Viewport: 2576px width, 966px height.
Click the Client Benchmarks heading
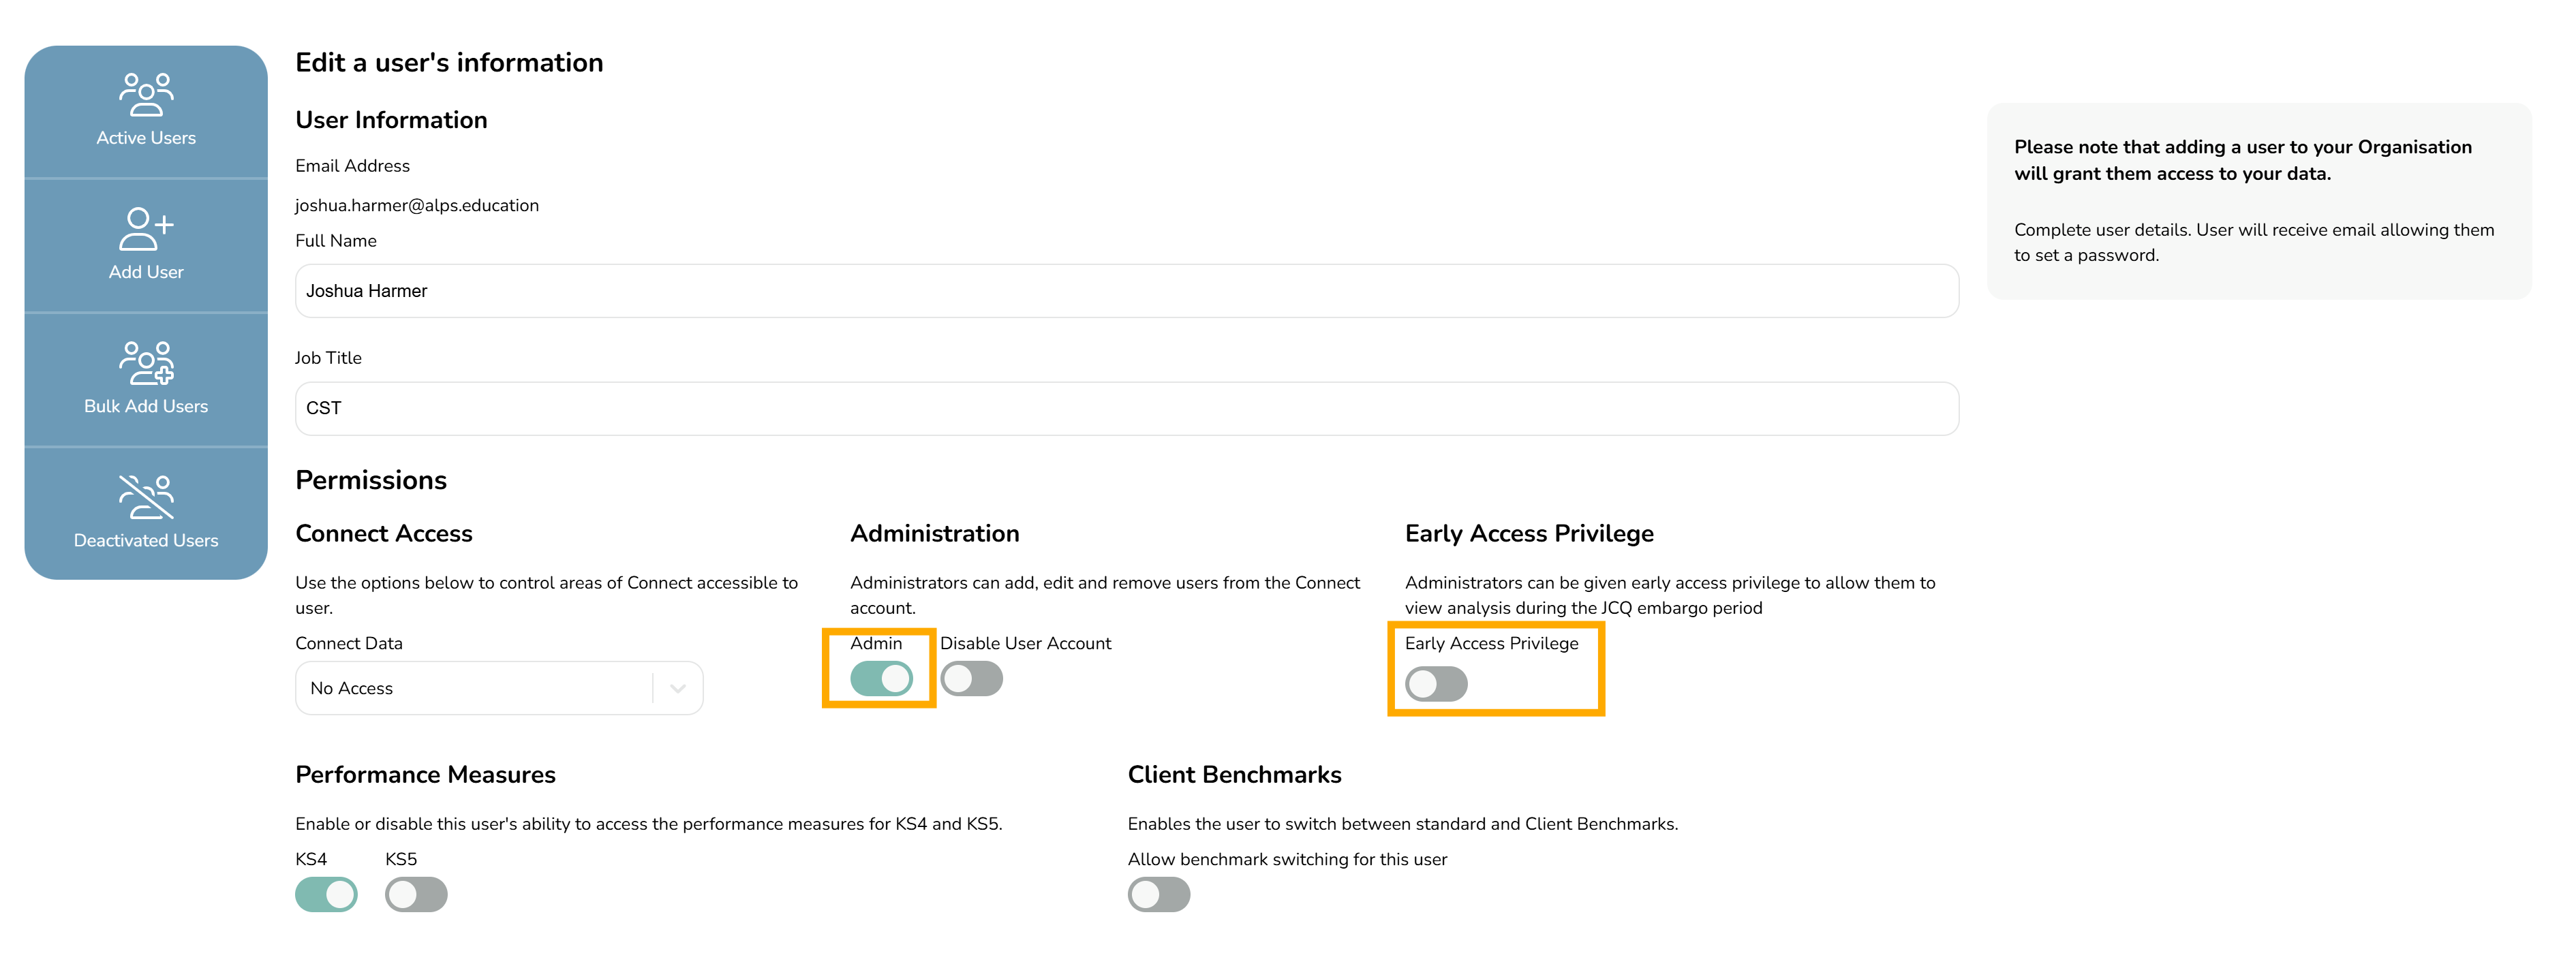tap(1234, 774)
